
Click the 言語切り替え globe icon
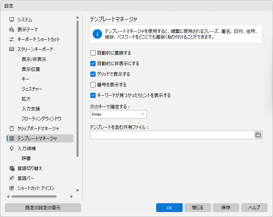point(12,168)
